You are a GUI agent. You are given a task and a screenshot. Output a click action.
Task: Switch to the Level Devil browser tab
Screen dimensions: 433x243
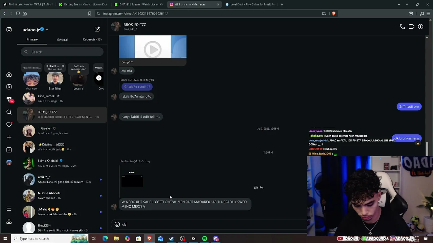tap(250, 4)
